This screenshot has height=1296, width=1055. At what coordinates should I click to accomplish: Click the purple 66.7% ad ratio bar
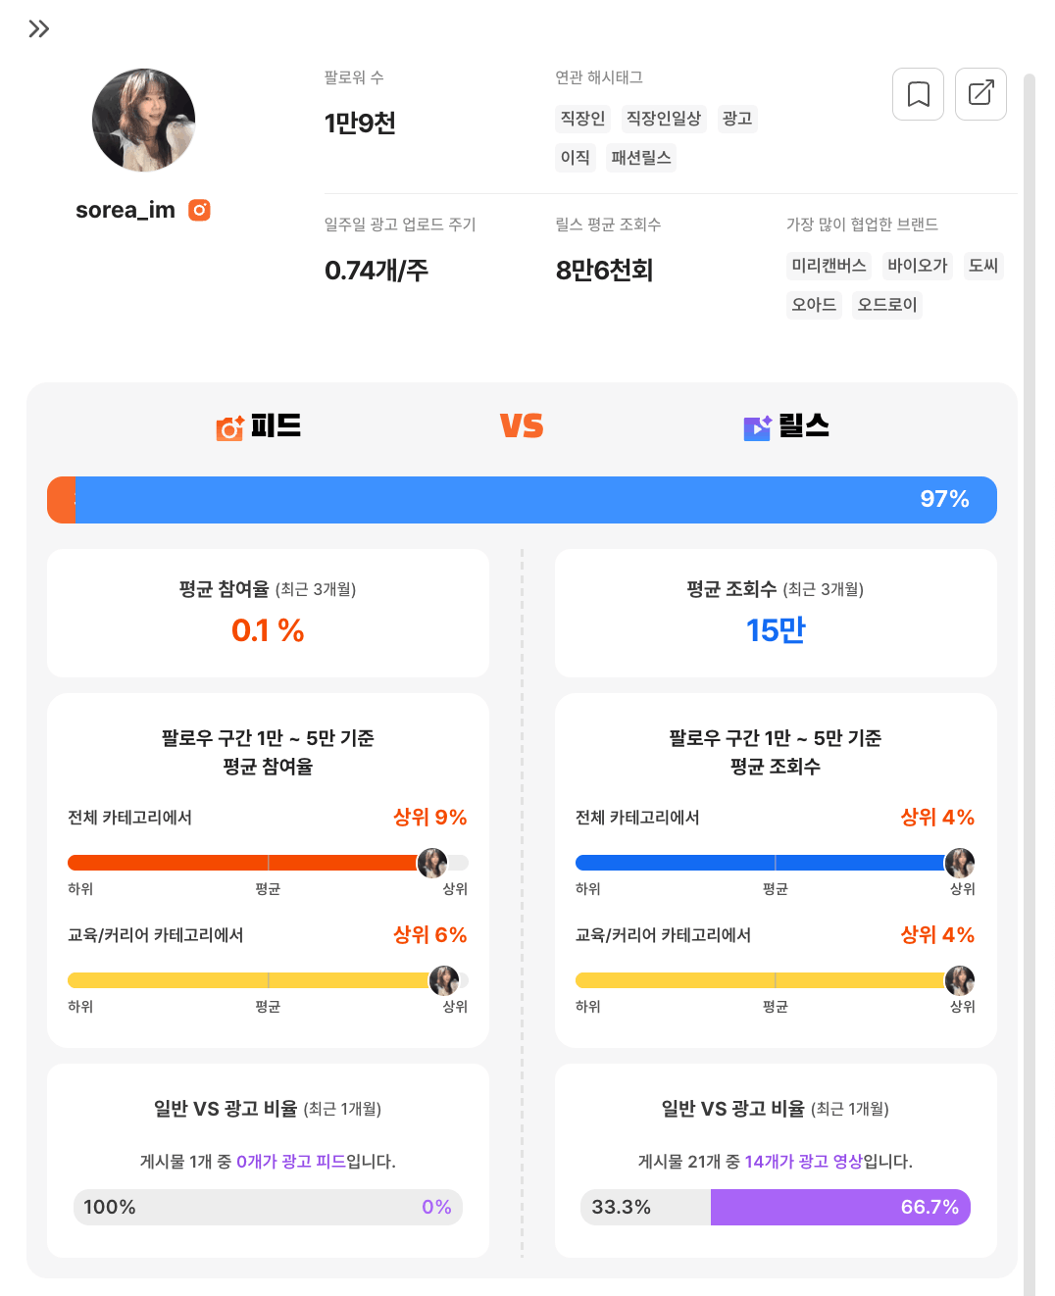(840, 1207)
